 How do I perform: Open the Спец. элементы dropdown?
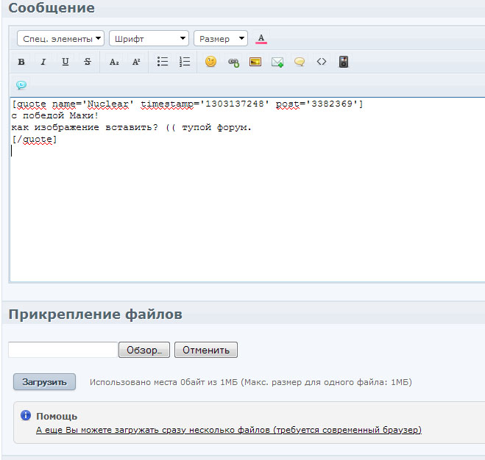click(x=60, y=39)
